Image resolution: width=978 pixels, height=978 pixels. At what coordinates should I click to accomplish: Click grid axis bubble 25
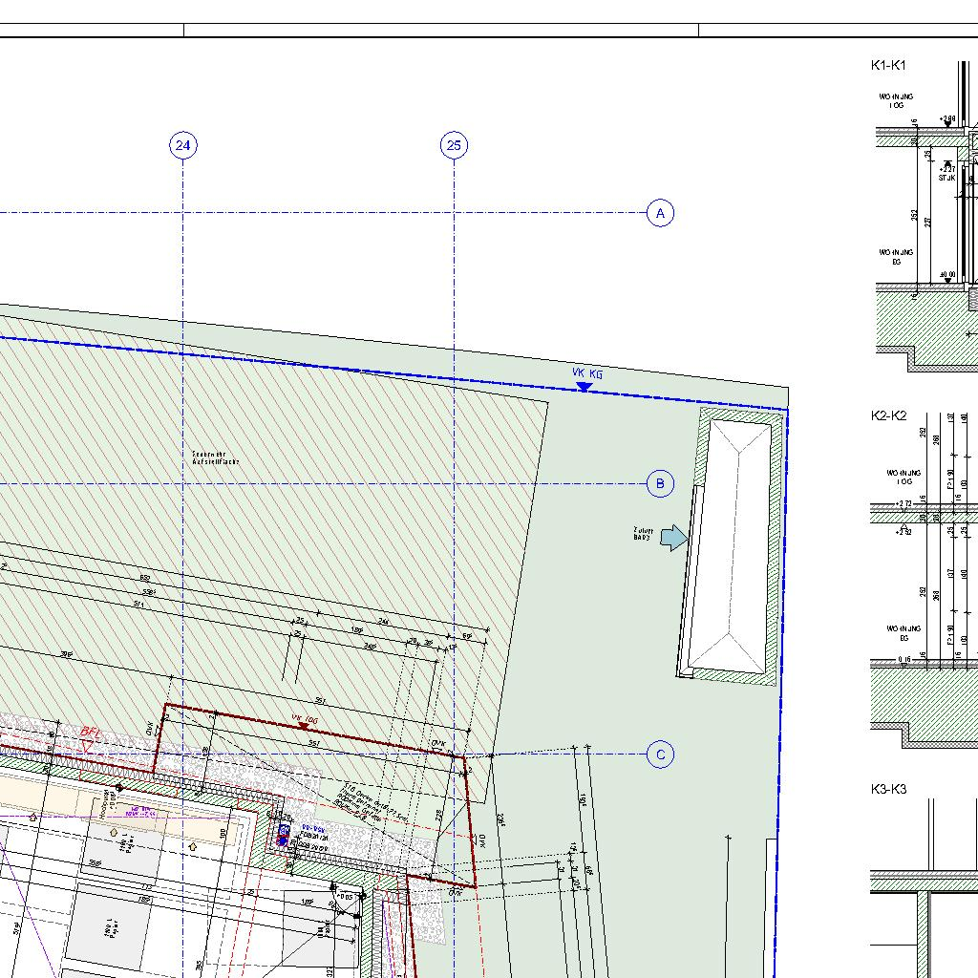click(454, 145)
